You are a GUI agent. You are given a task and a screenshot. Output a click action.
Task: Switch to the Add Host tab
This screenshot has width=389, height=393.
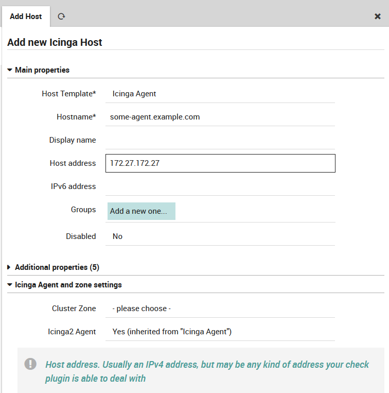26,16
